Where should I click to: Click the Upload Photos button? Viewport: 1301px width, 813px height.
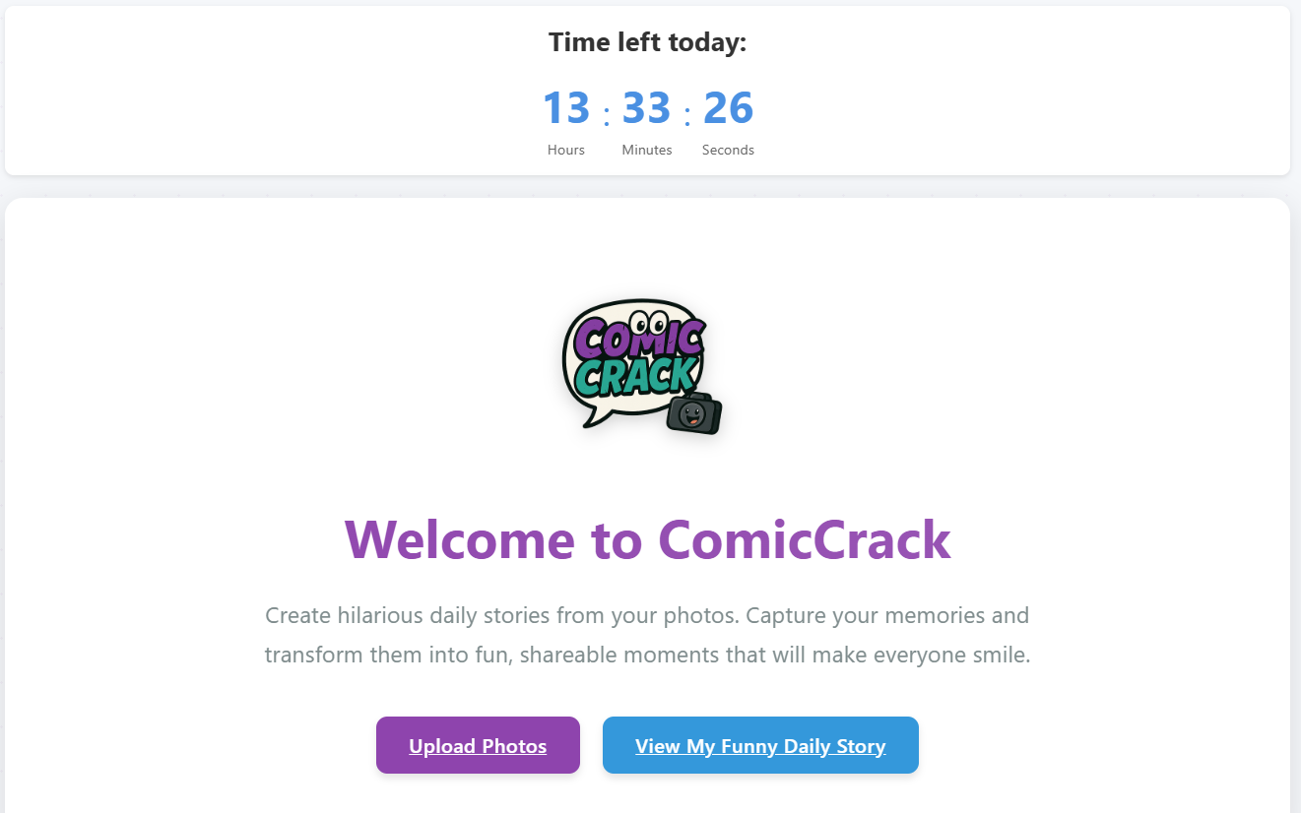point(478,745)
